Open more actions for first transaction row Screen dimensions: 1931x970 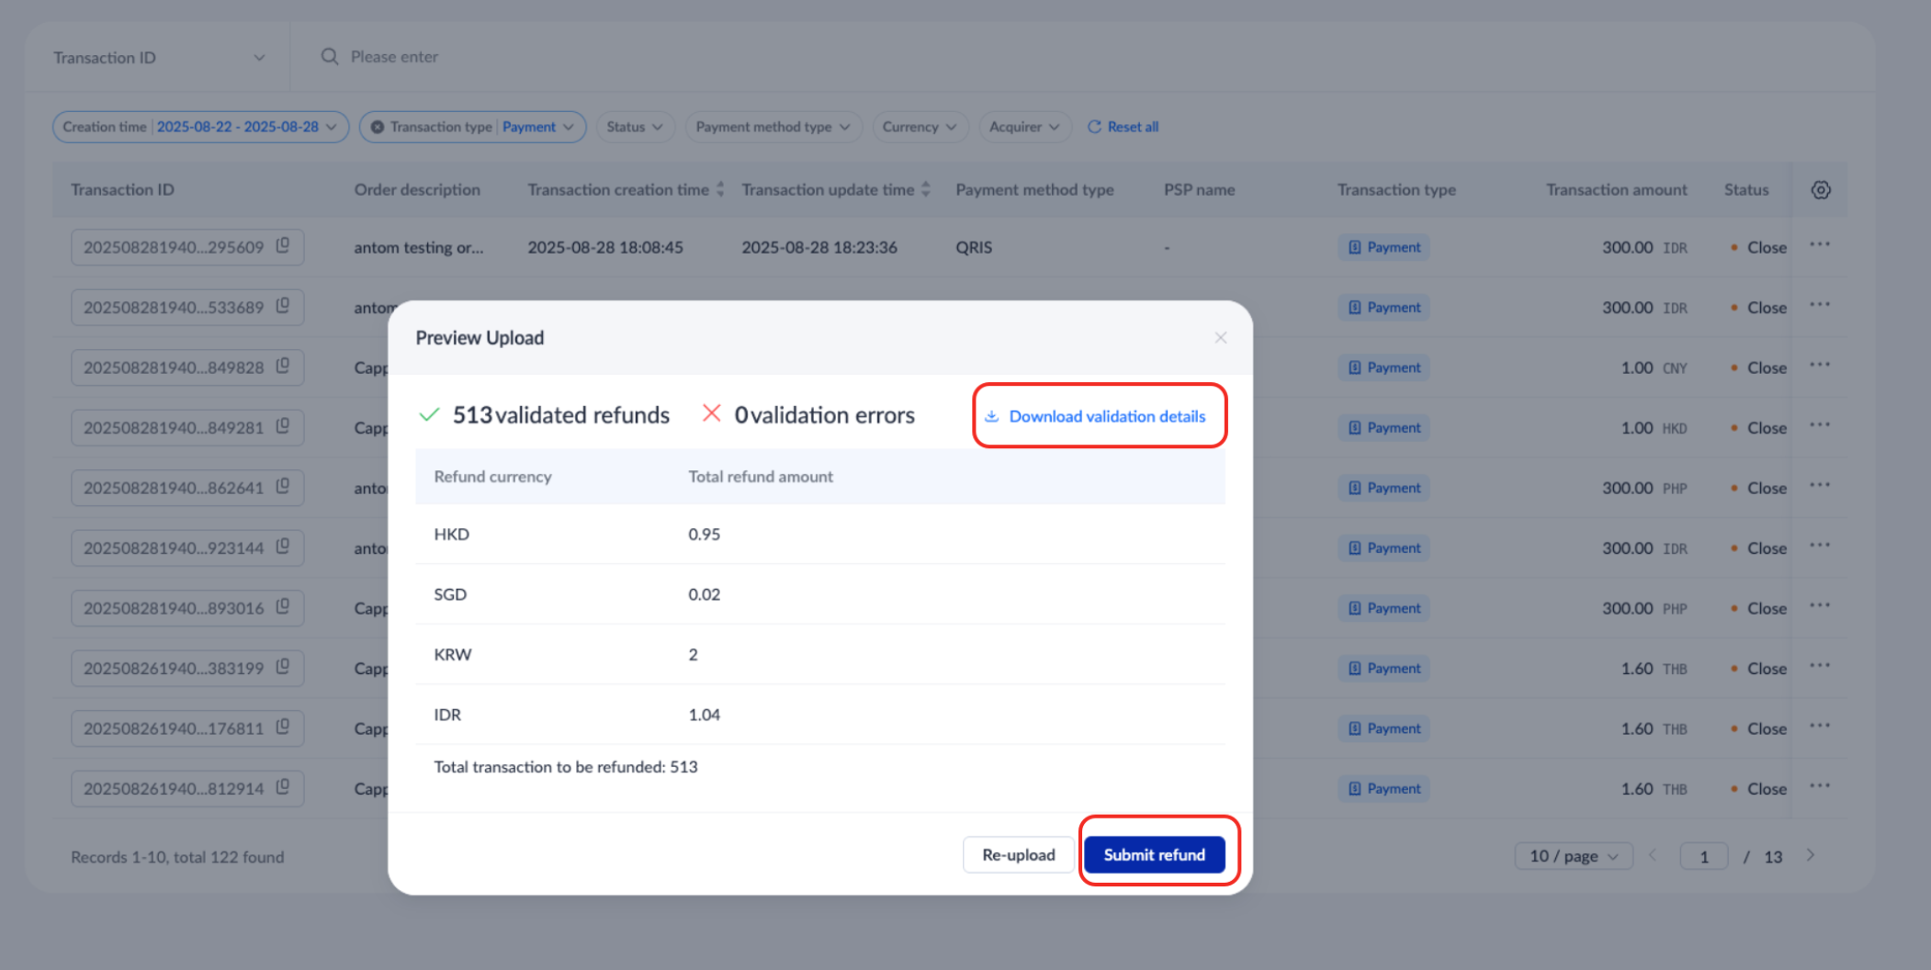(x=1819, y=245)
